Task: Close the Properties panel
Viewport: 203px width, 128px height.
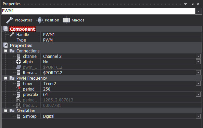Action: click(x=198, y=4)
